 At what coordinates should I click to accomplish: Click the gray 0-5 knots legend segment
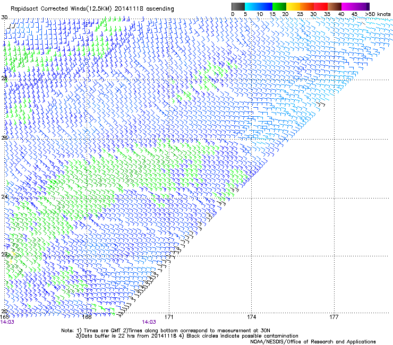click(x=238, y=6)
